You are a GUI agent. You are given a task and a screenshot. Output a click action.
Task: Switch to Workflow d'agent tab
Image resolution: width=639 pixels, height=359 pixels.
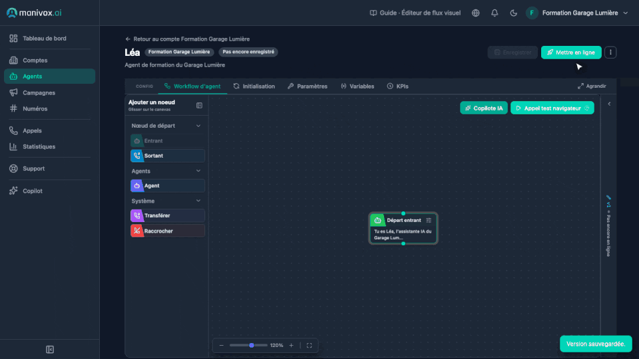[x=192, y=86]
